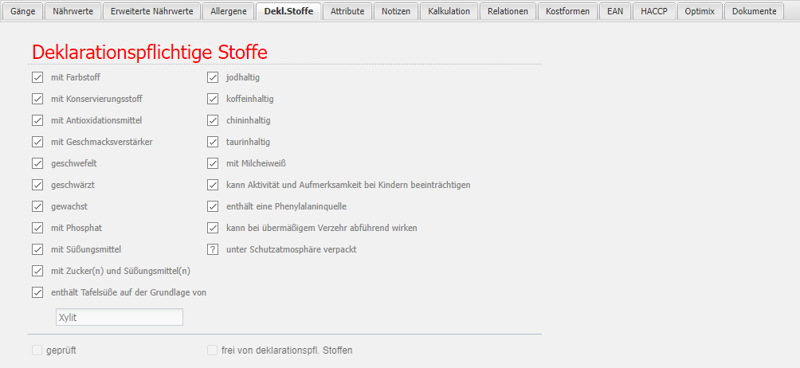Enable 'frei von deklarationspfl. Stoffen'

coord(213,350)
